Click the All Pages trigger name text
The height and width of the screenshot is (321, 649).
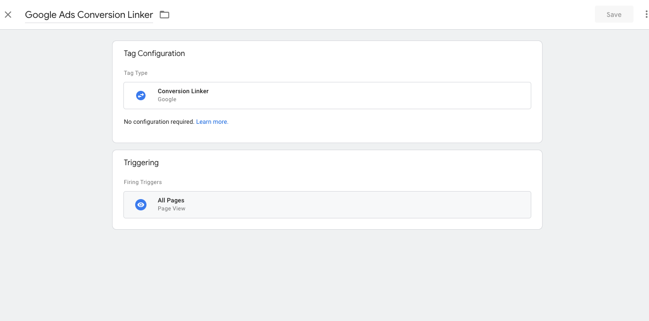tap(171, 201)
